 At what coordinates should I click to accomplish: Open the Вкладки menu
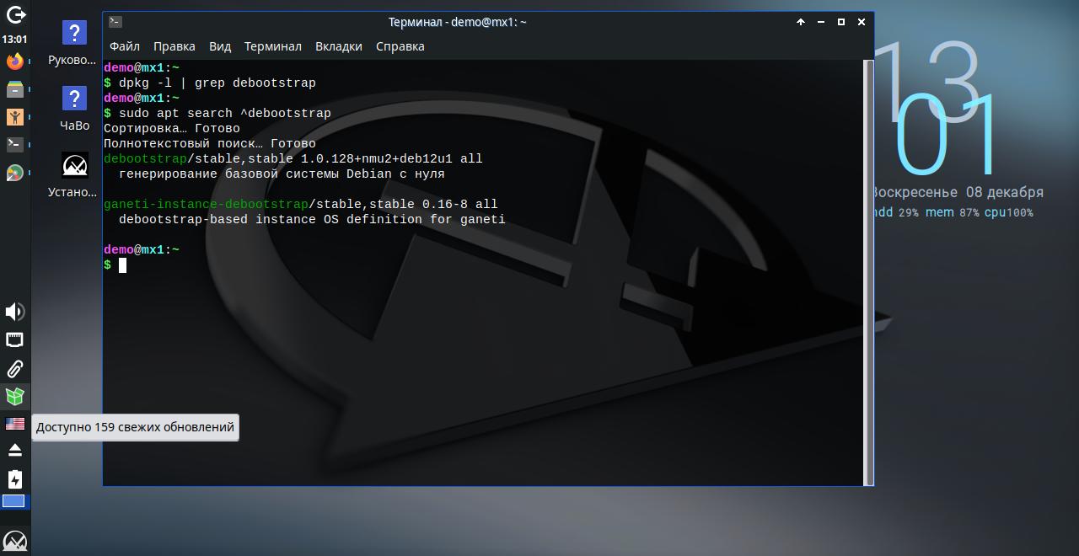pos(339,46)
